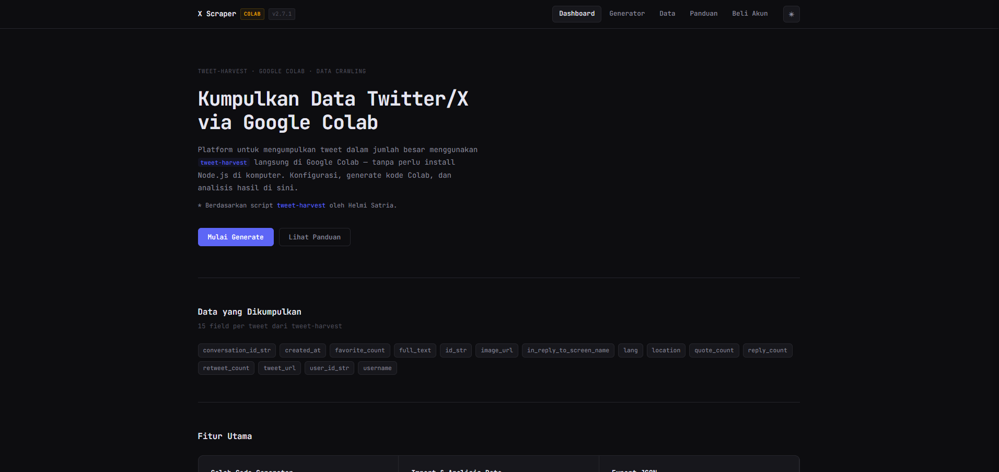Click the Kumpulkan Data Twitter/X headline

(x=333, y=111)
